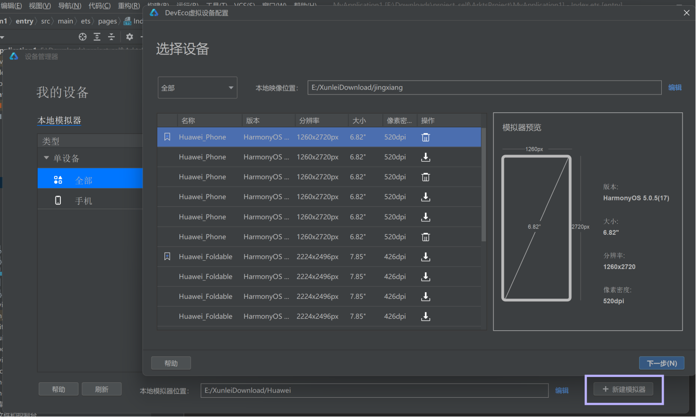This screenshot has width=696, height=417.
Task: Click the 新建模拟器 button
Action: click(623, 389)
